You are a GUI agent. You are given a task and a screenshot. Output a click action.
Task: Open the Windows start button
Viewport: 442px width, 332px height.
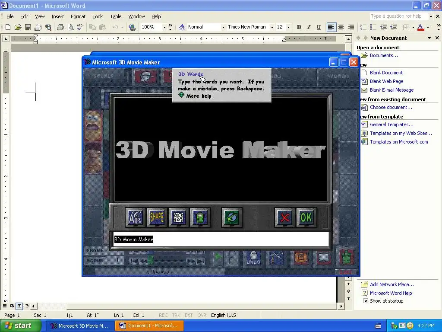[x=21, y=326]
